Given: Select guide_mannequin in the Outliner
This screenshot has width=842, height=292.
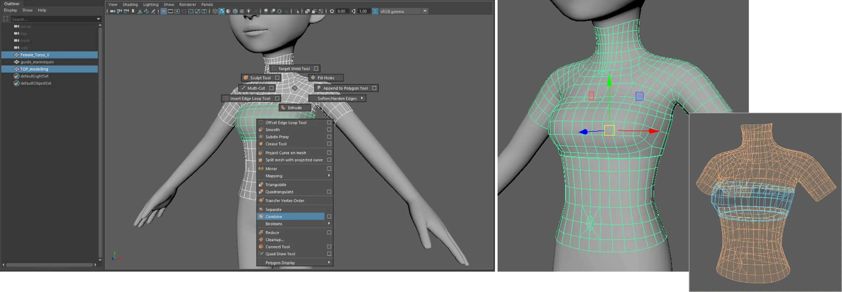Looking at the screenshot, I should (x=37, y=62).
